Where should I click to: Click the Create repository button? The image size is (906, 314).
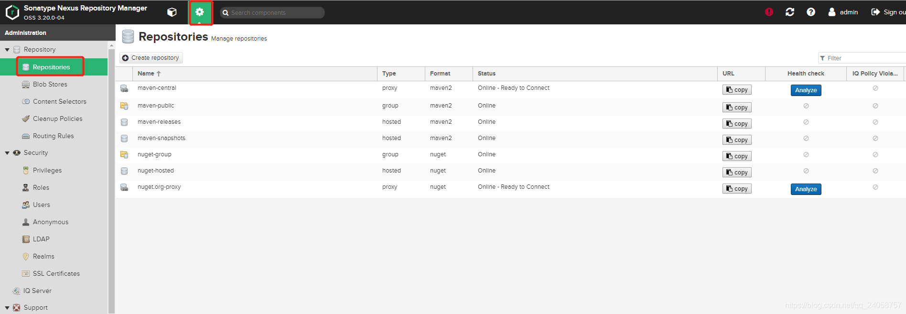tap(151, 58)
